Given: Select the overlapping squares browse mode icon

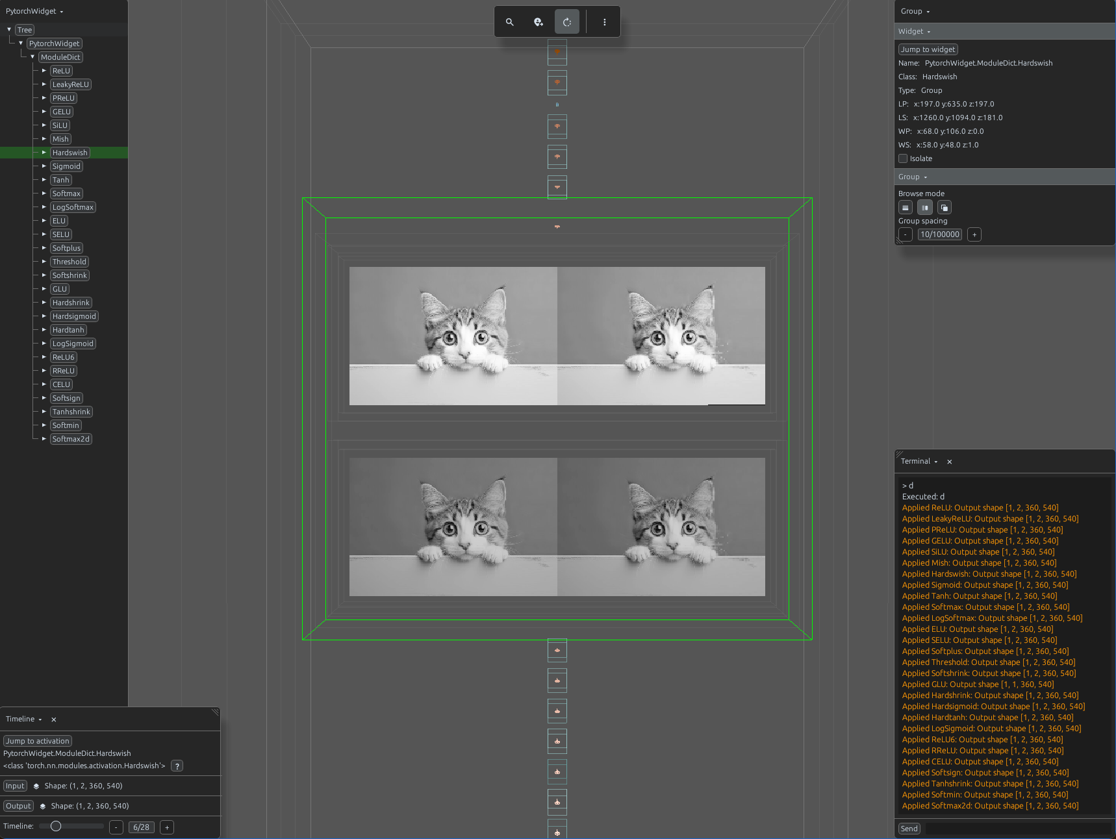Looking at the screenshot, I should (x=945, y=208).
